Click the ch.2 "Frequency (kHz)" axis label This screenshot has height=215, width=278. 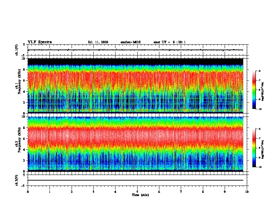coord(20,140)
